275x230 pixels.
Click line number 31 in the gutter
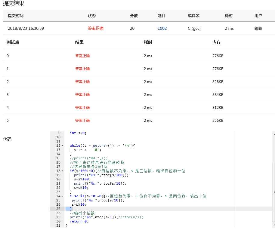(x=58, y=225)
